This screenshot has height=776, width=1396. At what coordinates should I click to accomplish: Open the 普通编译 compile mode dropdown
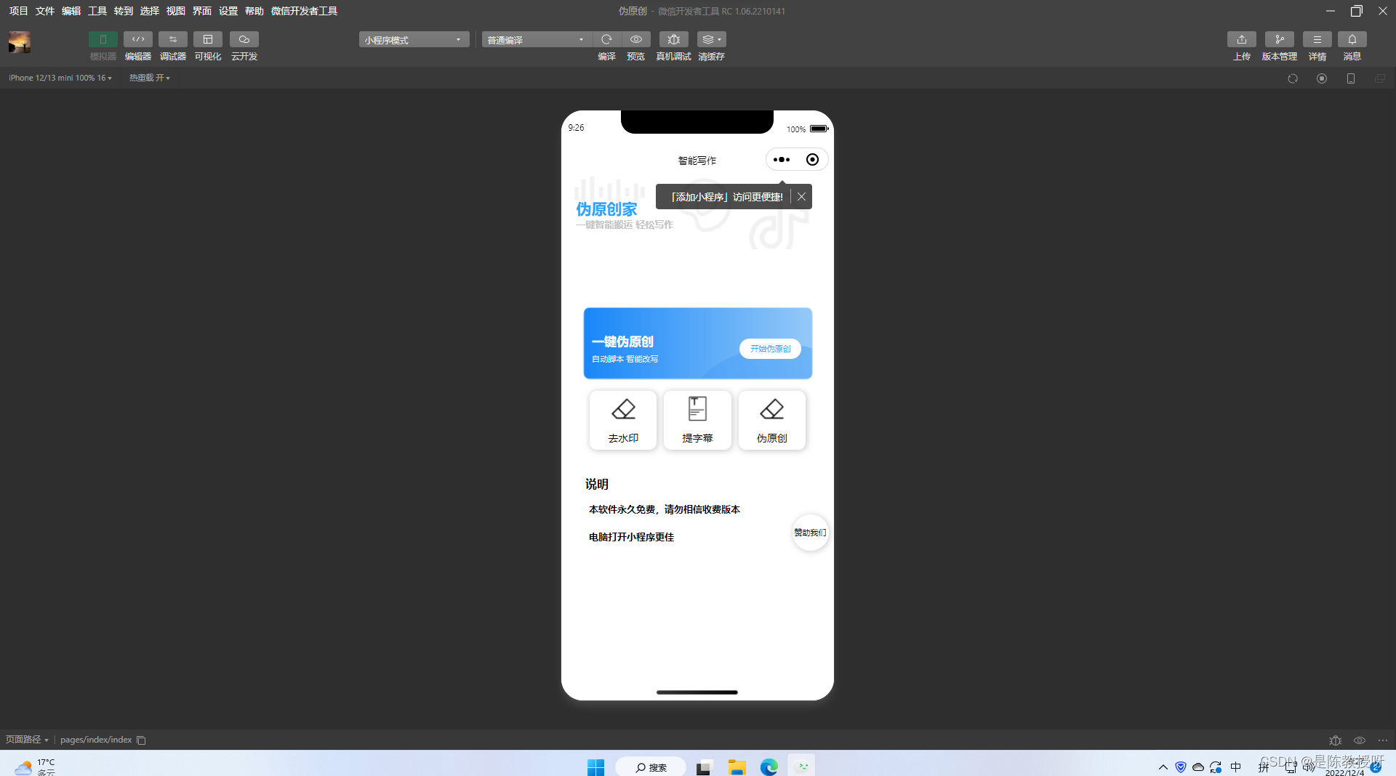click(537, 39)
